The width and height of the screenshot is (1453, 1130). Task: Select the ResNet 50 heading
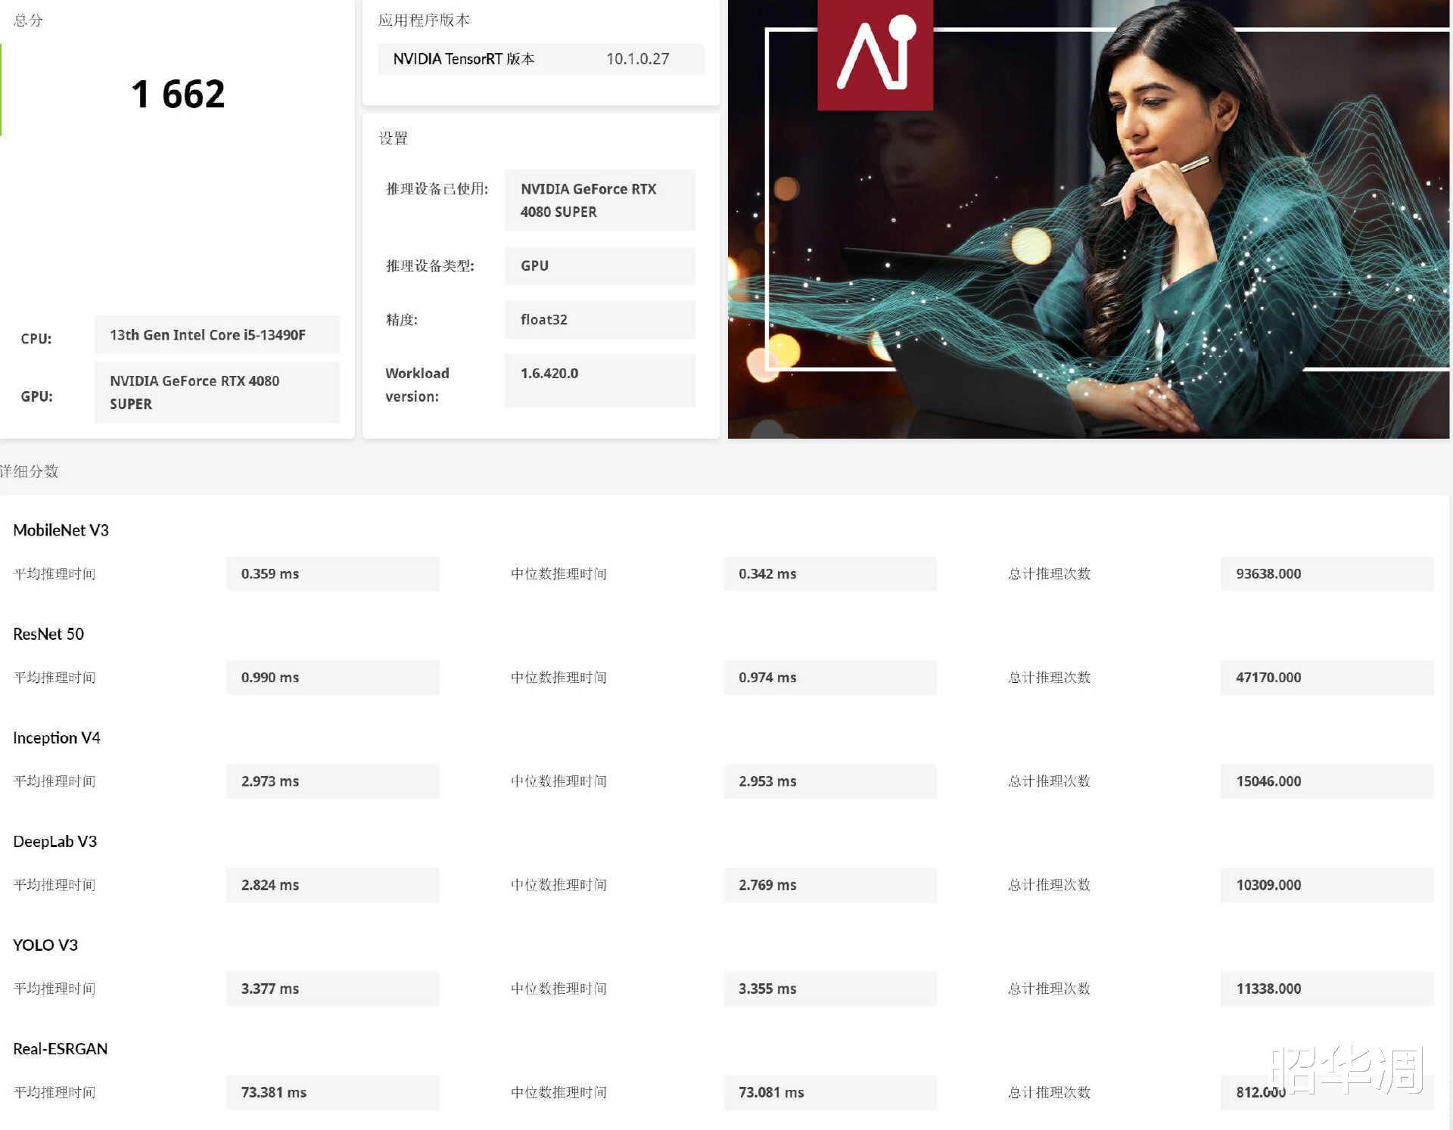tap(48, 634)
